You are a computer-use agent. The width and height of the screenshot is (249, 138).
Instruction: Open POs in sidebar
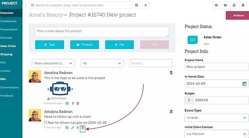[x=3, y=62]
